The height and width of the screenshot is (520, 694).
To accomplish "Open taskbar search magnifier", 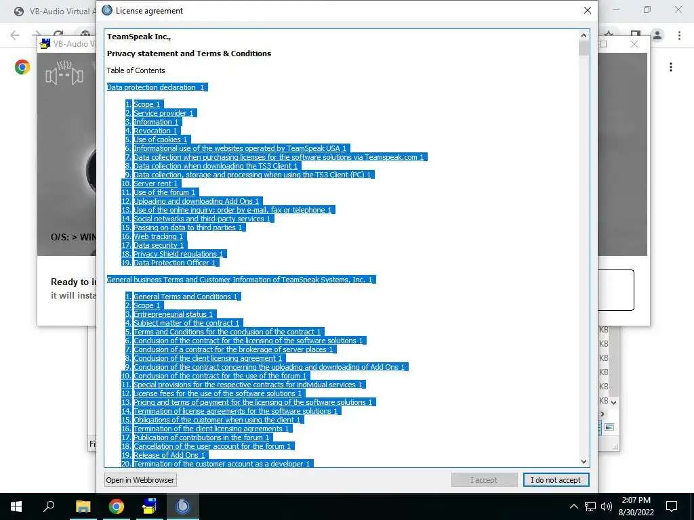I will coord(49,506).
